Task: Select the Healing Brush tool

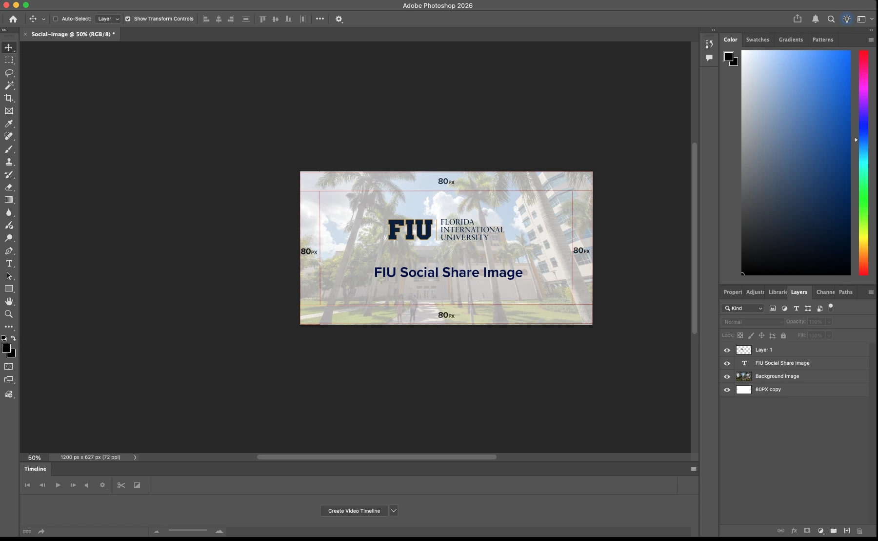Action: (x=9, y=137)
